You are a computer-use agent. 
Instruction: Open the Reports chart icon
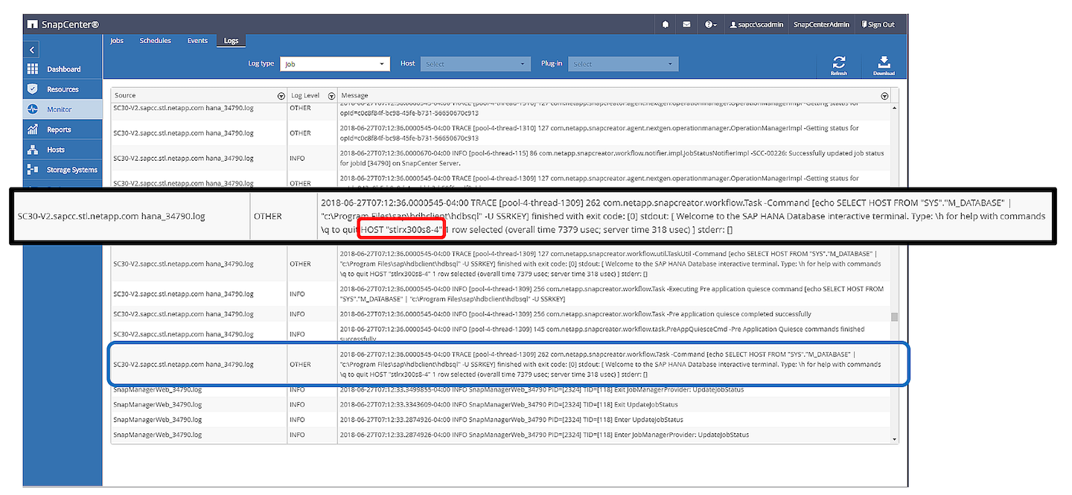pyautogui.click(x=33, y=130)
